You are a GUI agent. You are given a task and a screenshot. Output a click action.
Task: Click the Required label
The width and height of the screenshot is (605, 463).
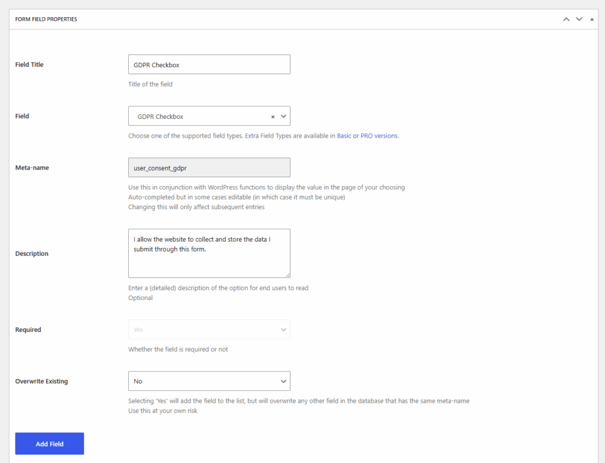coord(28,329)
